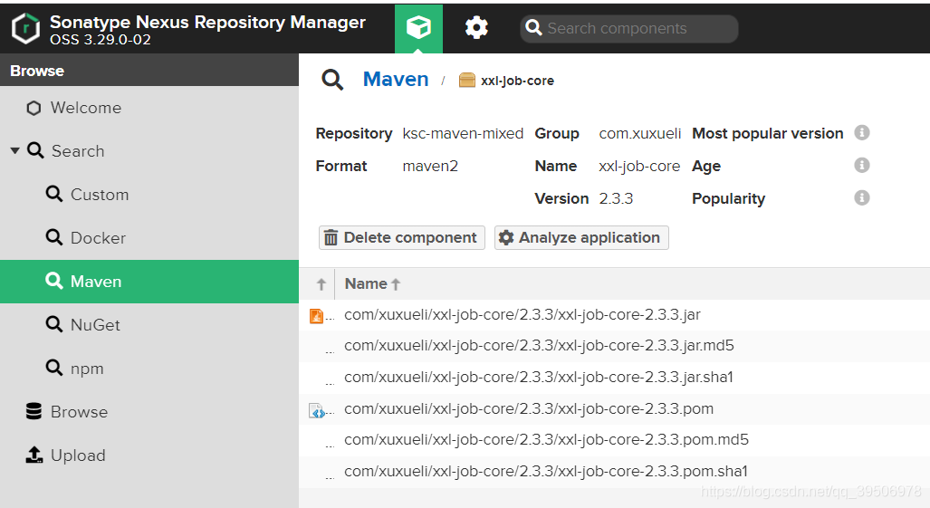
Task: Open xxl-job-core-2.3.3.jar.sha1 asset row
Action: click(615, 378)
